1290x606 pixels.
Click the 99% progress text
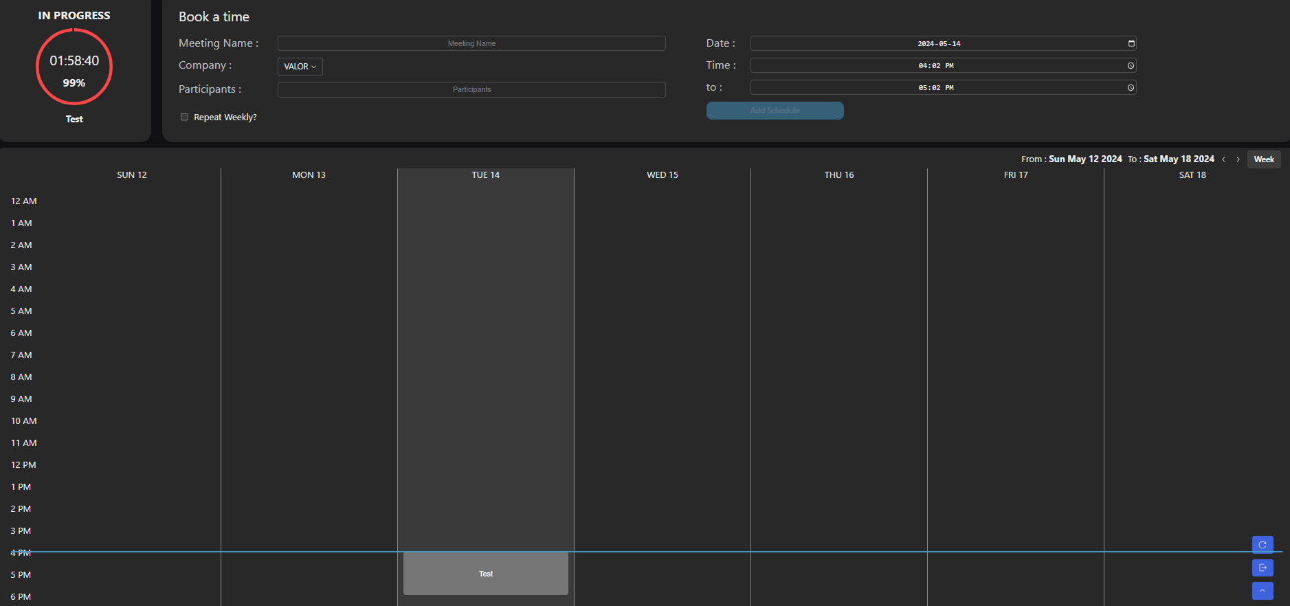(x=74, y=82)
